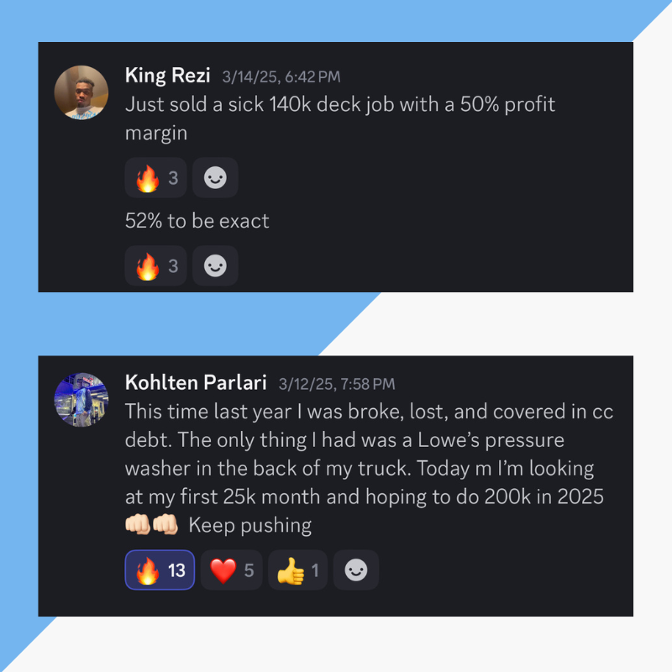Toggle the thumbs up reaction showing 1
The image size is (672, 672).
point(298,570)
